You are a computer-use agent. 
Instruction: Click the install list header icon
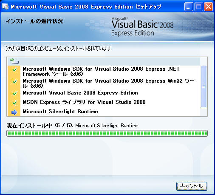pyautogui.click(x=14, y=61)
